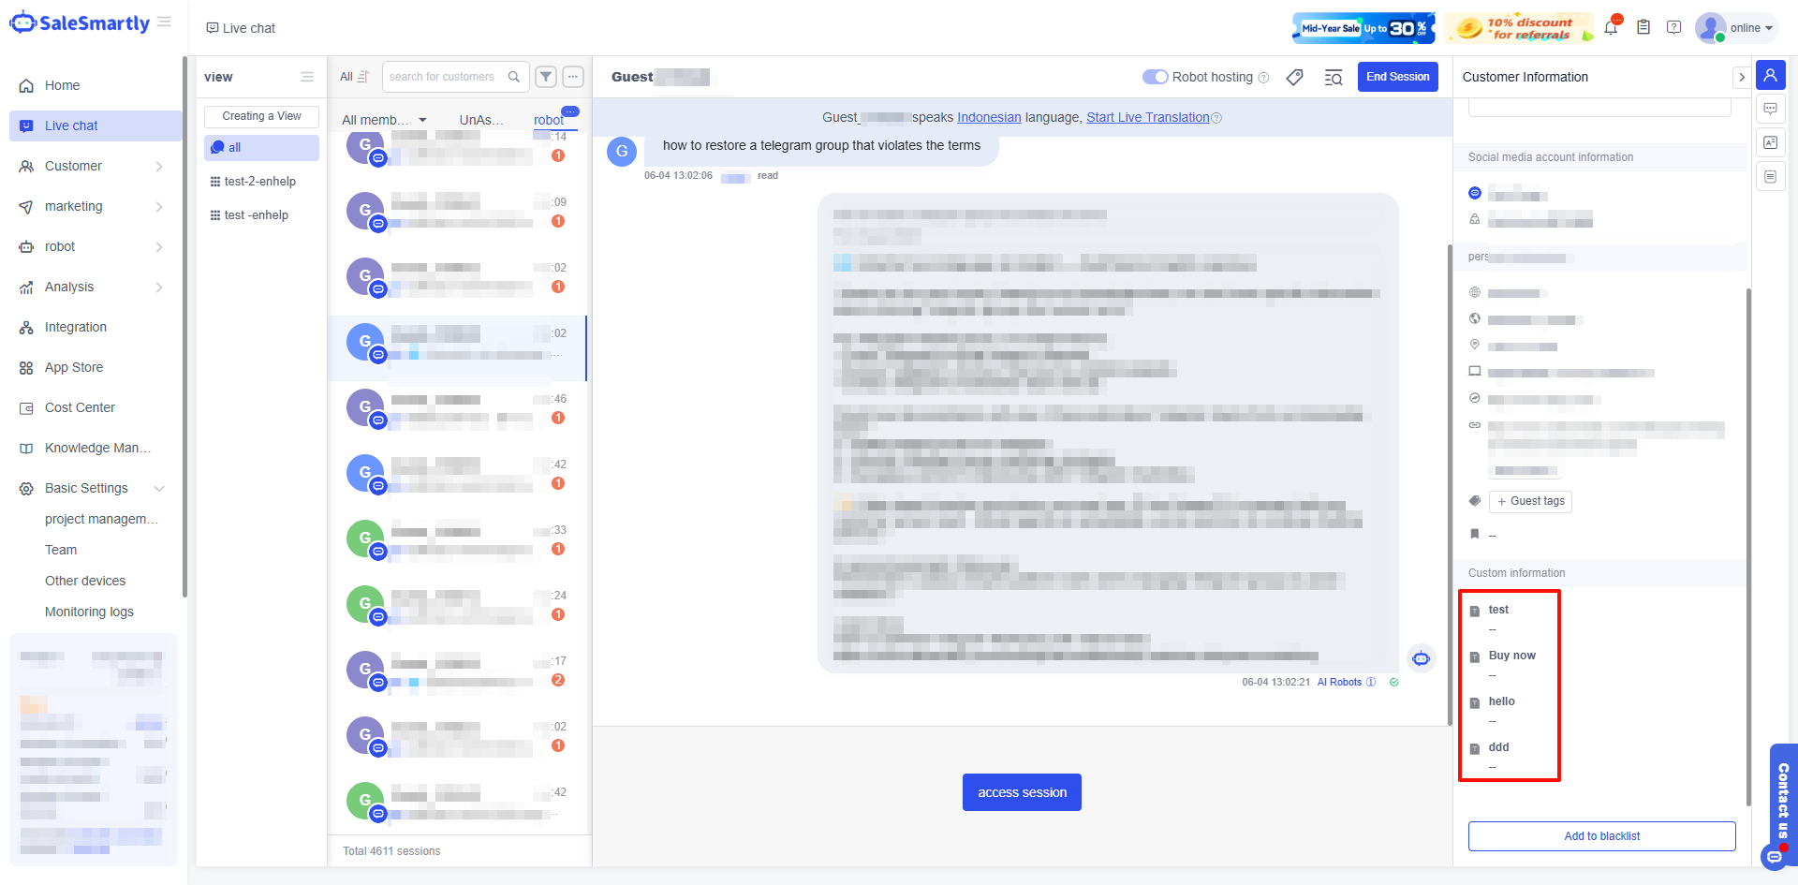Open the quick replies chat bubble icon
The width and height of the screenshot is (1798, 885).
pos(1771,109)
